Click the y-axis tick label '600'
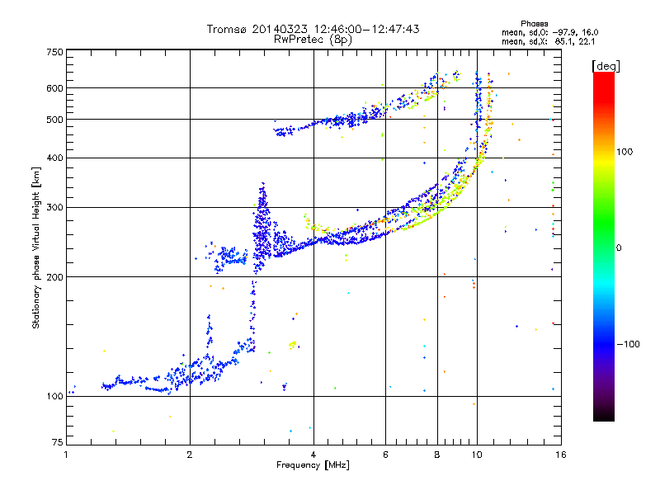Viewport: 660px width, 495px height. [55, 88]
